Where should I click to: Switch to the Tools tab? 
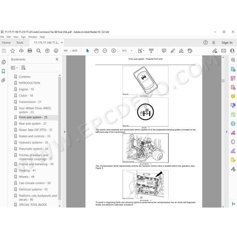coord(20,43)
